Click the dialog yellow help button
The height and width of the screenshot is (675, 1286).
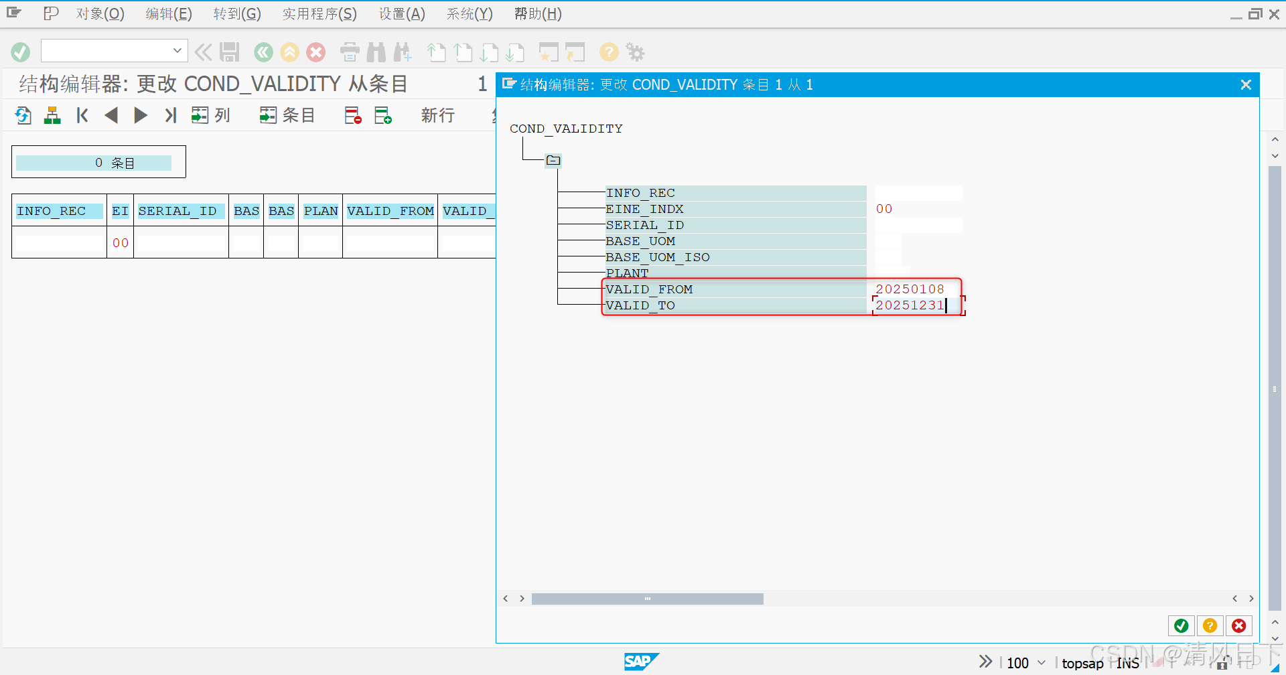[x=1210, y=625]
